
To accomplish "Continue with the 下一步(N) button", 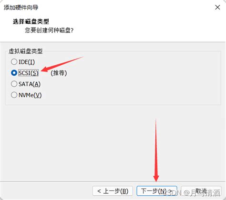I will coord(157,191).
